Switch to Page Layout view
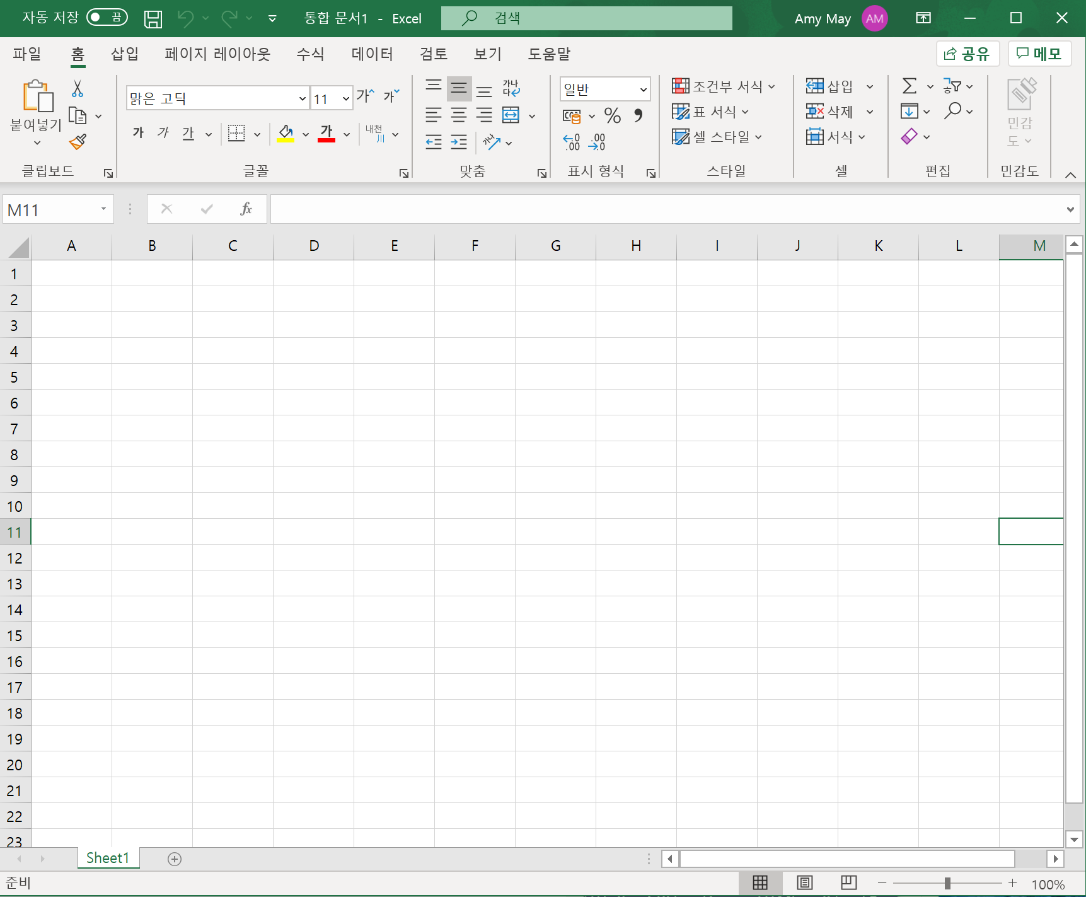1086x897 pixels. tap(805, 883)
